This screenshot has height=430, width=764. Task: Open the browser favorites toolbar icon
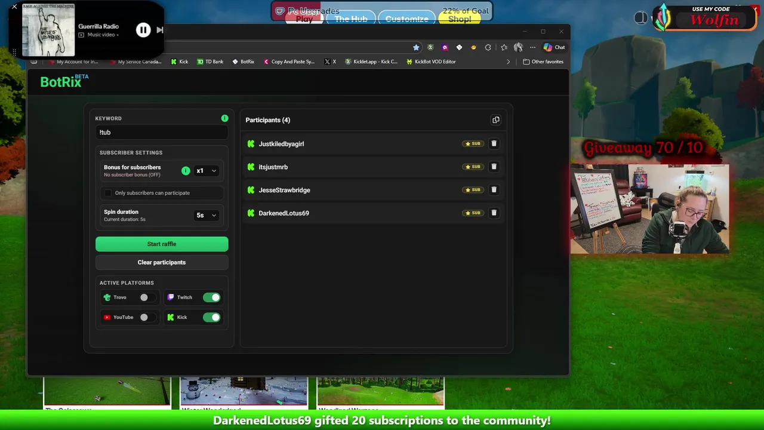pyautogui.click(x=504, y=47)
